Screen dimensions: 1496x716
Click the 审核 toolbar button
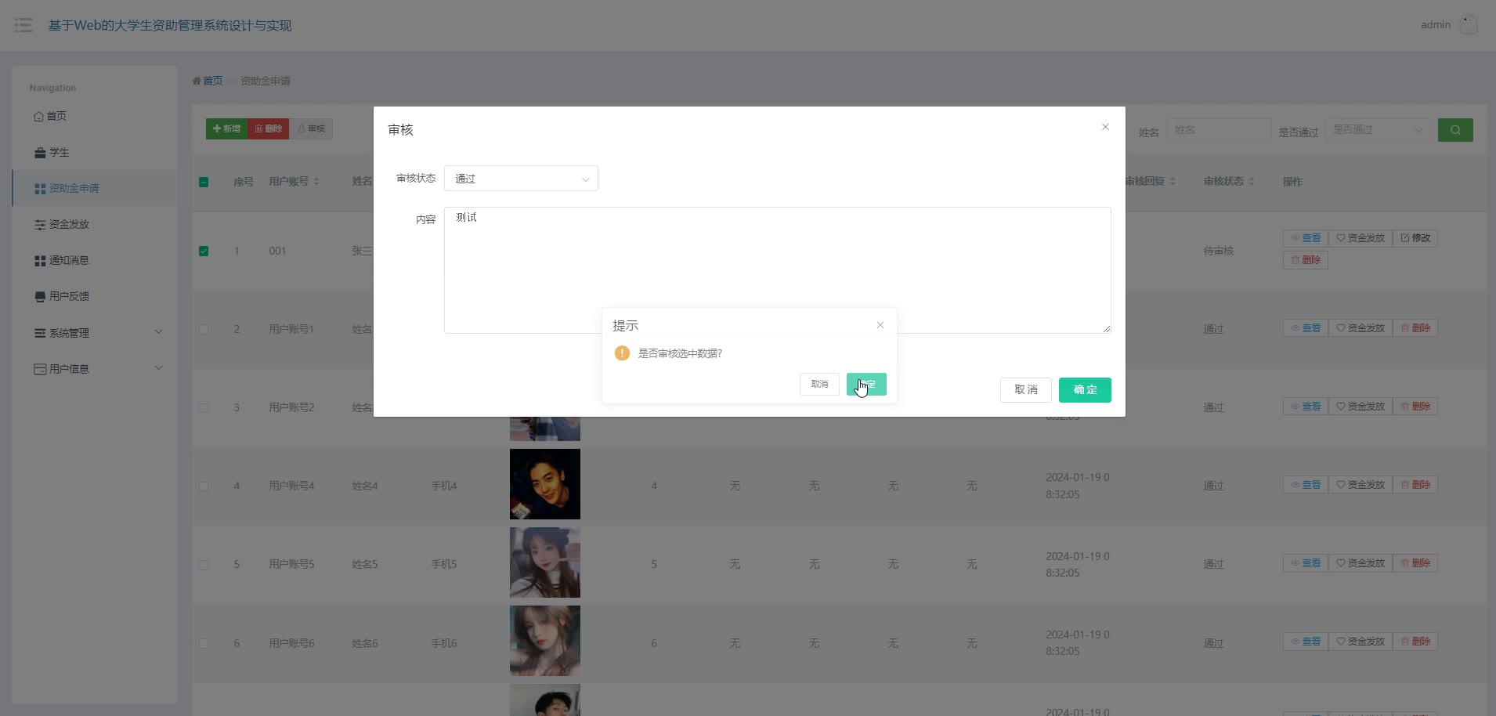point(311,128)
